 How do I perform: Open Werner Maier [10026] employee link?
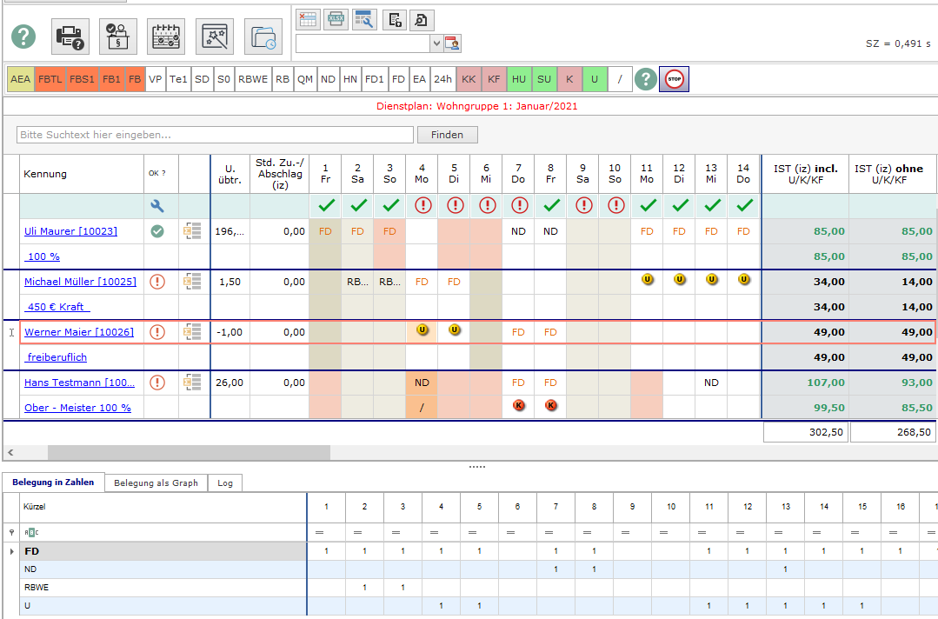(78, 332)
